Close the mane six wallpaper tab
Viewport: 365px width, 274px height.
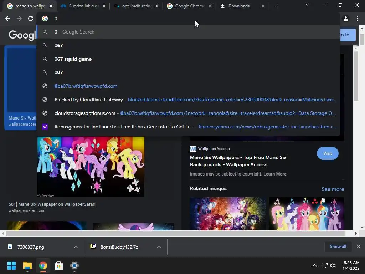click(51, 6)
